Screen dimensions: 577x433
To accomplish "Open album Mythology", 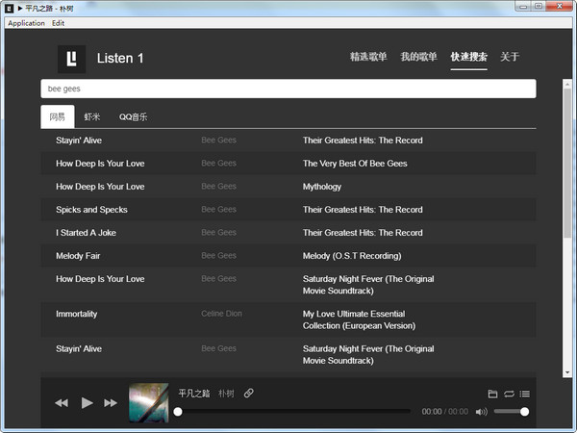I will pyautogui.click(x=322, y=187).
